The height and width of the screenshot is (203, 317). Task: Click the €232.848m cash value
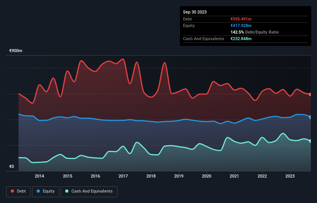[x=241, y=39]
